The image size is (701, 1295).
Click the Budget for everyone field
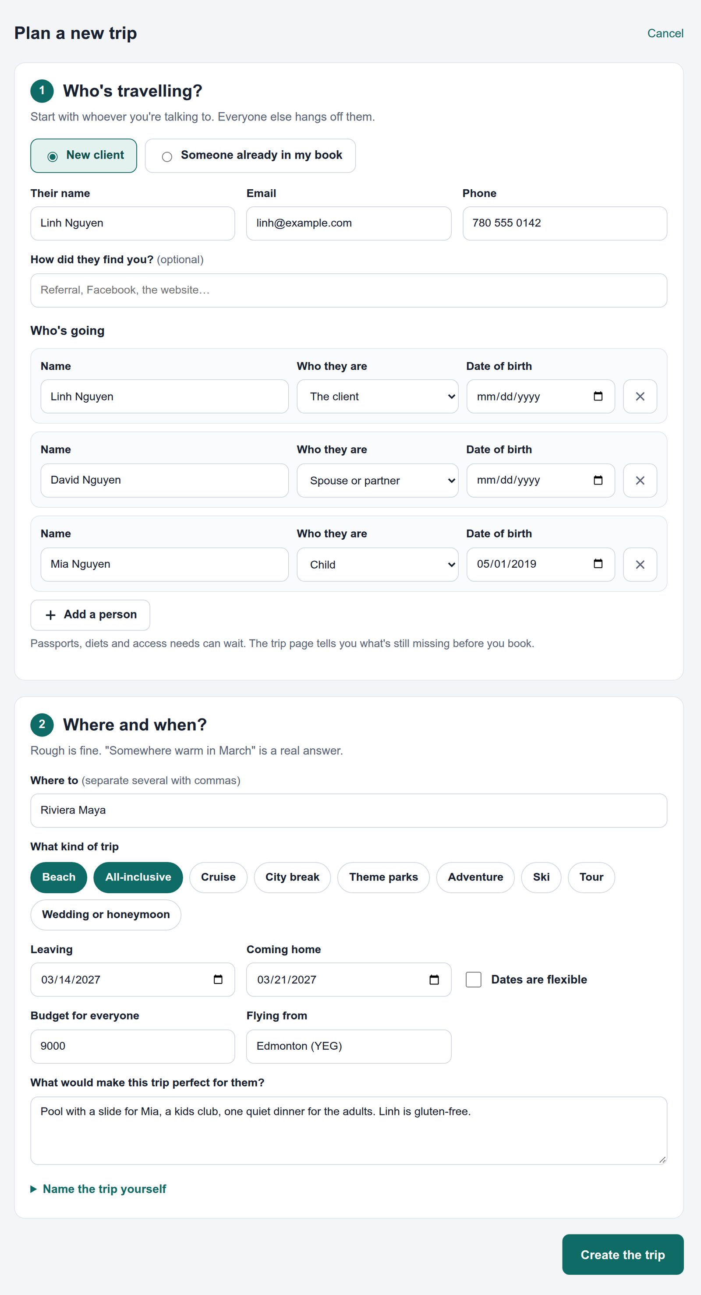(x=133, y=1046)
